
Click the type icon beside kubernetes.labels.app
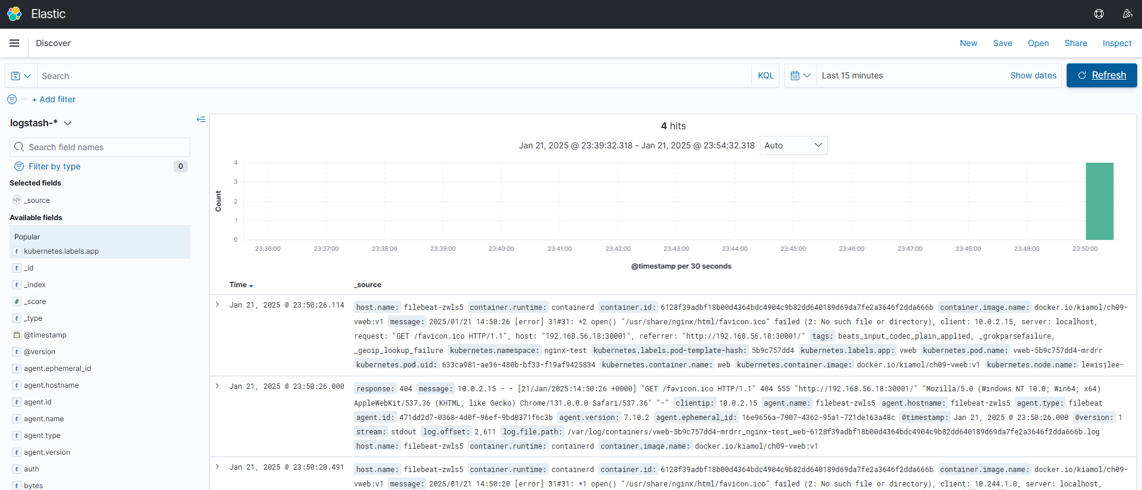pyautogui.click(x=17, y=251)
